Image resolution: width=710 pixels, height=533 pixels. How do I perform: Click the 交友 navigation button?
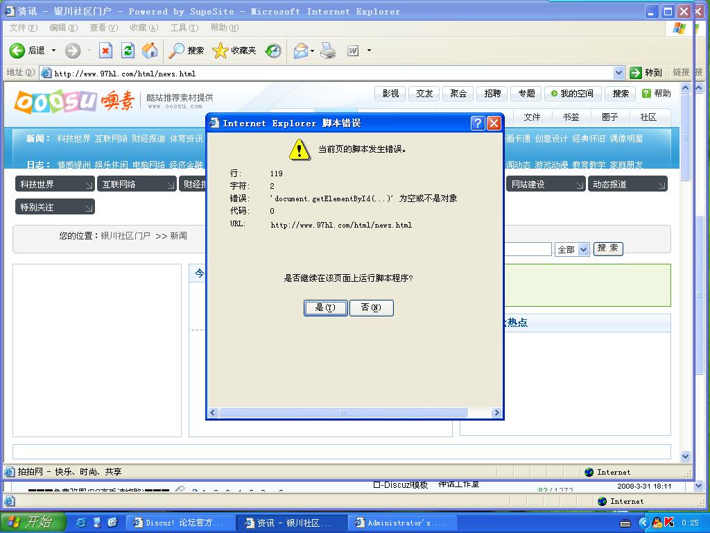click(424, 94)
